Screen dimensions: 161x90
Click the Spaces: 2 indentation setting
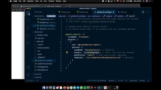point(112,80)
